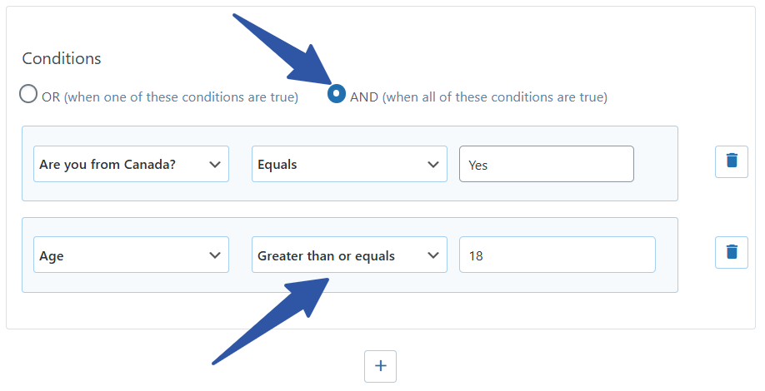Expand the Equals operator dropdown

(x=339, y=165)
